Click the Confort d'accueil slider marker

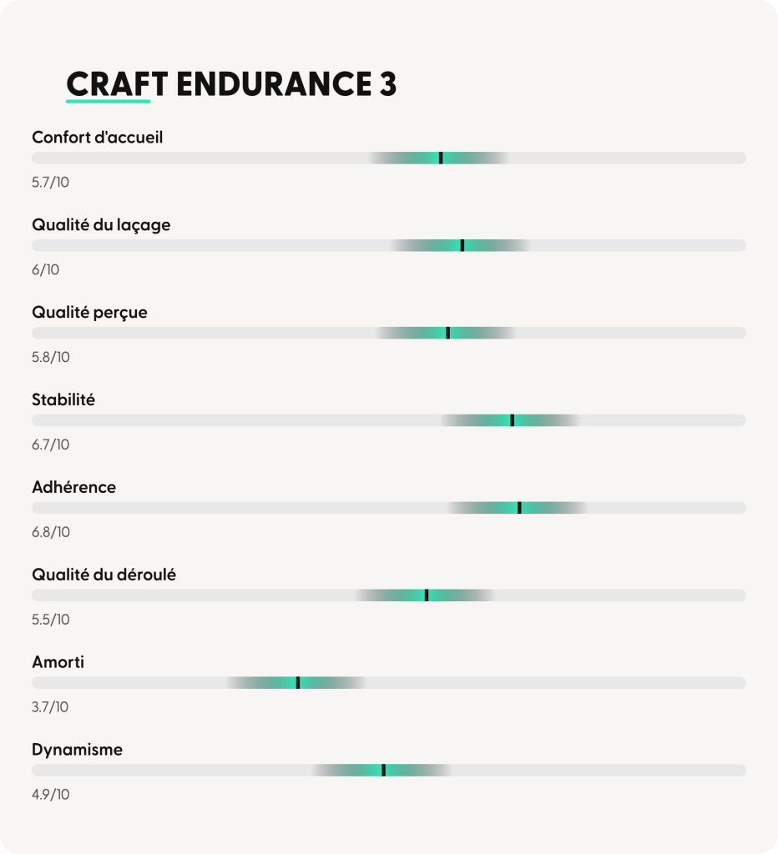441,158
